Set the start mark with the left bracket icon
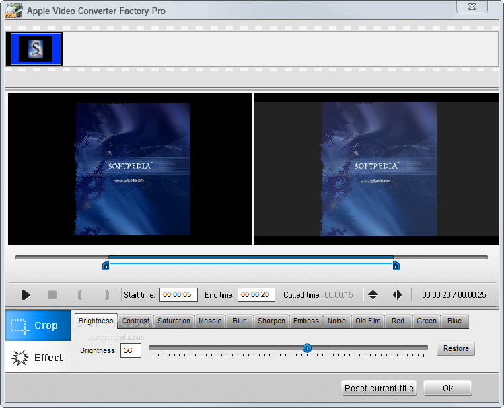 click(x=79, y=294)
